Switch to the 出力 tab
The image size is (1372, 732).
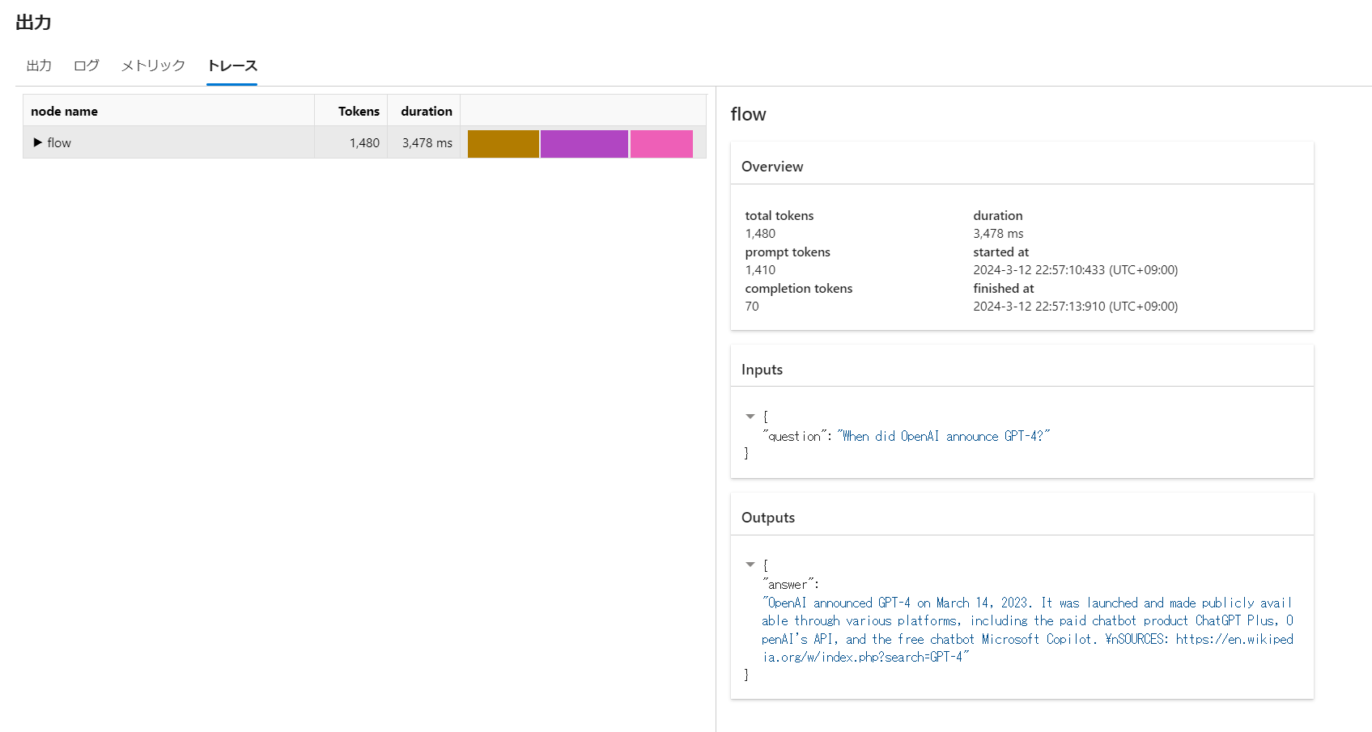click(39, 66)
